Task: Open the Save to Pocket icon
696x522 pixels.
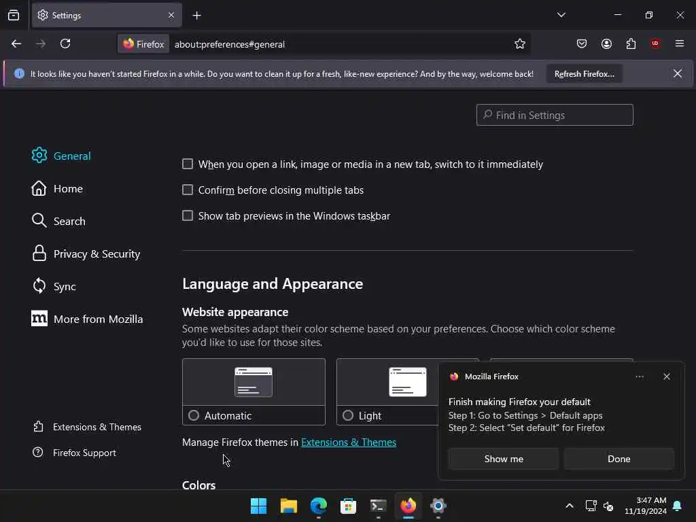Action: [582, 43]
